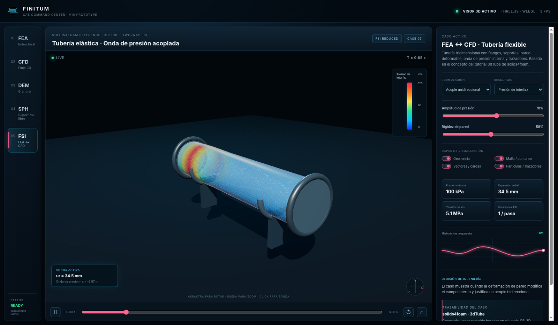This screenshot has width=558, height=325.
Task: Click the green Visor 3D Activo status dot
Action: (457, 11)
